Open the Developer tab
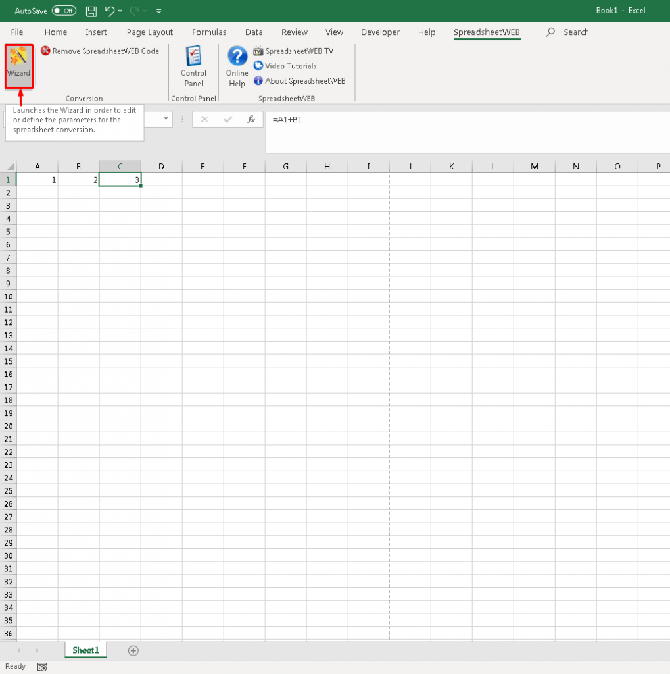The height and width of the screenshot is (674, 670). pyautogui.click(x=381, y=32)
